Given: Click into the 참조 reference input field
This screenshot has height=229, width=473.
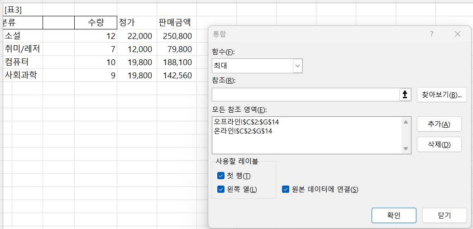Looking at the screenshot, I should pos(305,95).
